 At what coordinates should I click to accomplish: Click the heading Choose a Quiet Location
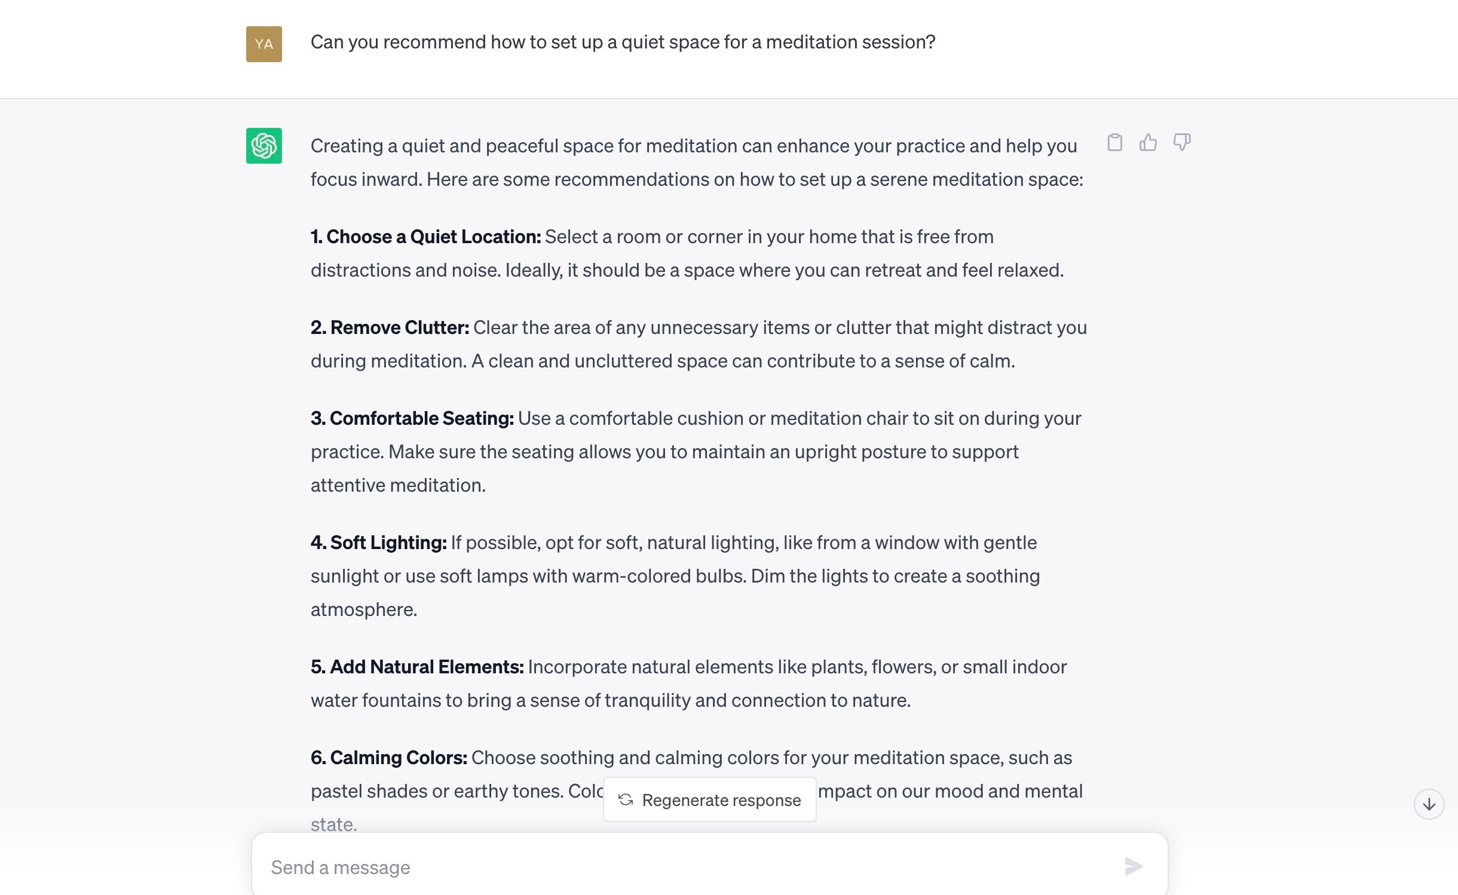coord(424,237)
